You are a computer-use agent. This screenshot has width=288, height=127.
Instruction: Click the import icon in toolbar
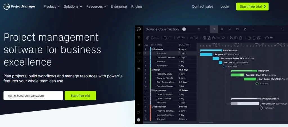click(249, 38)
